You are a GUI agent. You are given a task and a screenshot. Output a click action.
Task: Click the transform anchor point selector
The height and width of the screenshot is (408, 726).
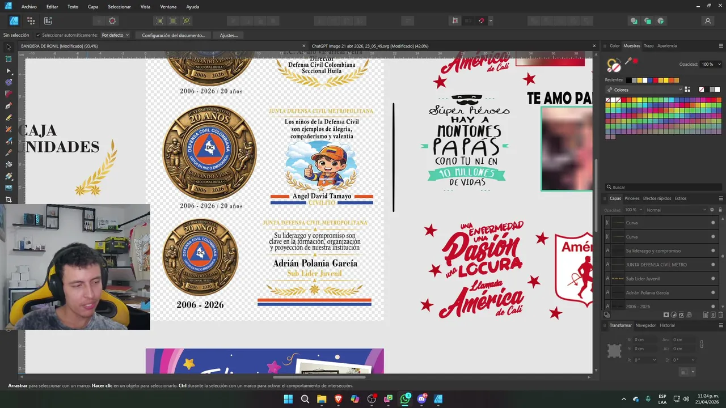pos(614,351)
